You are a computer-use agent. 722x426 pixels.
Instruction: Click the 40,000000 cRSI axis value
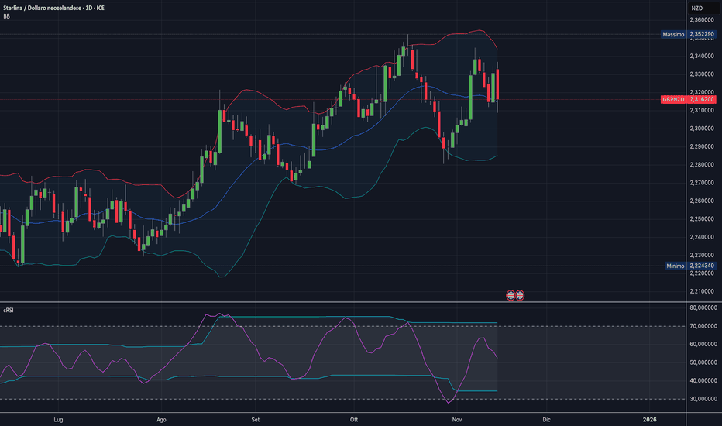[x=703, y=380]
